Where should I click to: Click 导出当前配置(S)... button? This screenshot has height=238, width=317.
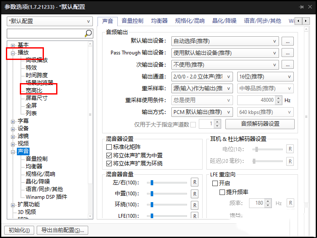click(62, 230)
